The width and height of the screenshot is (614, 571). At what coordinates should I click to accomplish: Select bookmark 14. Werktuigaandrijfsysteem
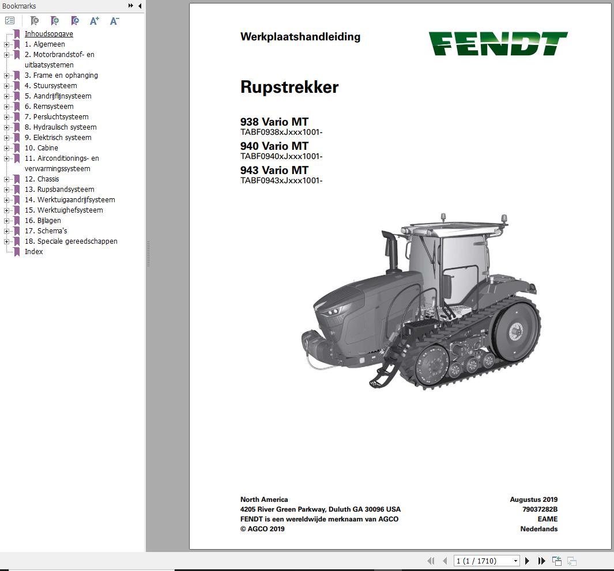(70, 199)
